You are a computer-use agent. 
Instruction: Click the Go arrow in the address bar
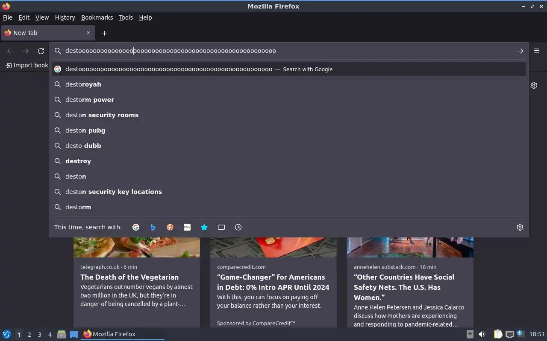tap(520, 51)
